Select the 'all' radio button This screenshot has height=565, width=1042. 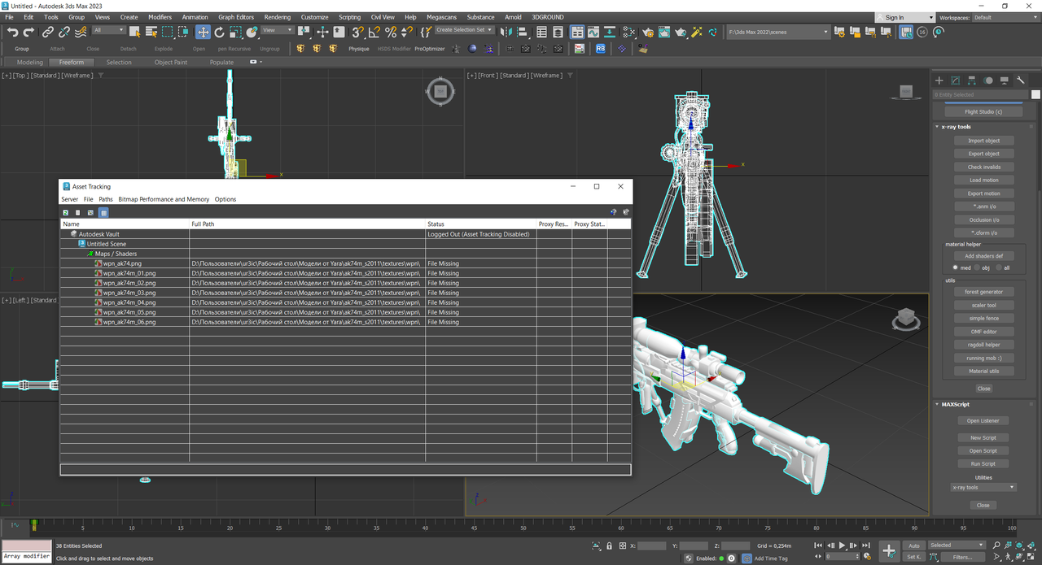pos(999,267)
